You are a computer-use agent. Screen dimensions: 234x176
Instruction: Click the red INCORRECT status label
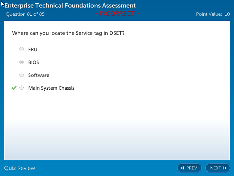(117, 14)
